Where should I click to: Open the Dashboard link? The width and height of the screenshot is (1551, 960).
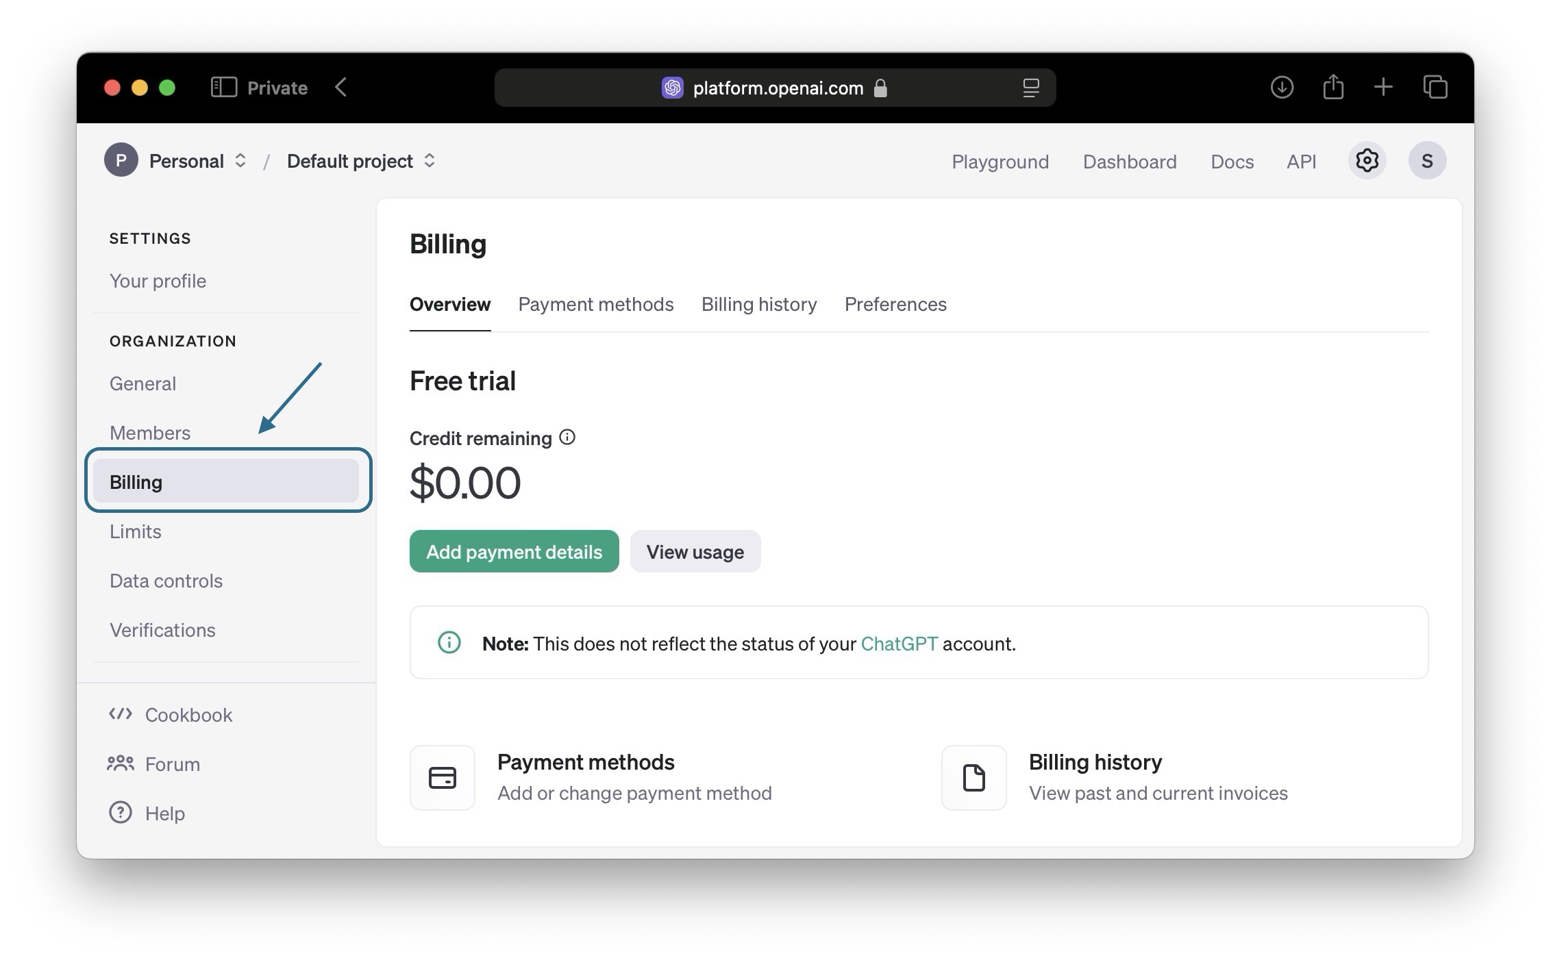click(x=1130, y=162)
